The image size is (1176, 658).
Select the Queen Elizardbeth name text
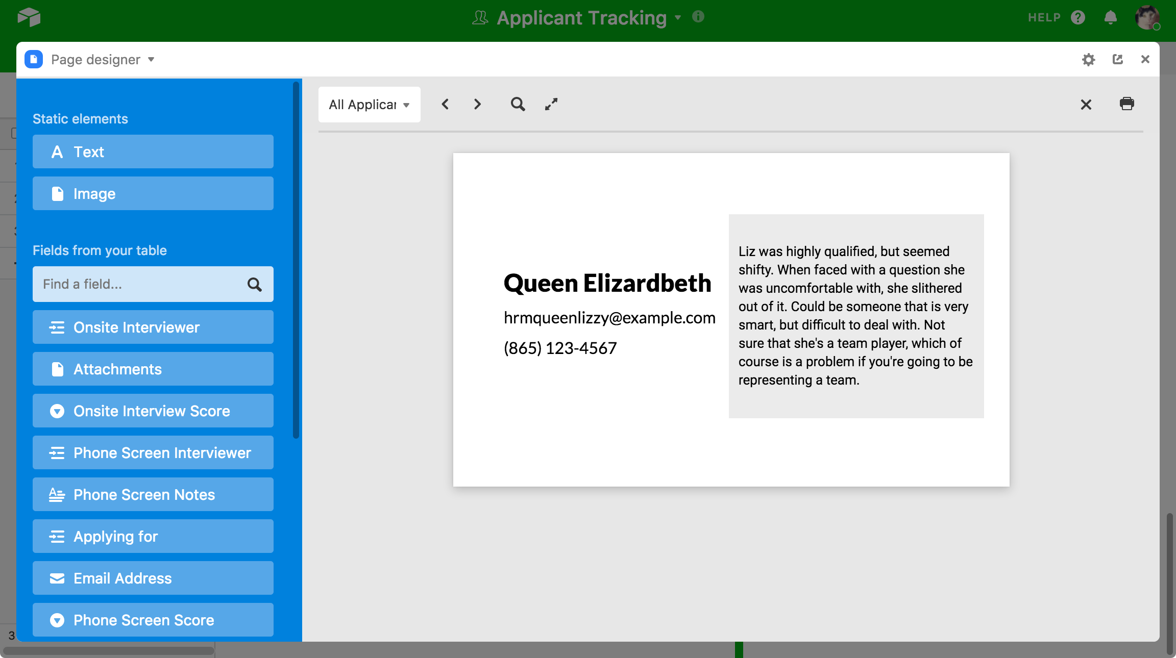point(607,283)
